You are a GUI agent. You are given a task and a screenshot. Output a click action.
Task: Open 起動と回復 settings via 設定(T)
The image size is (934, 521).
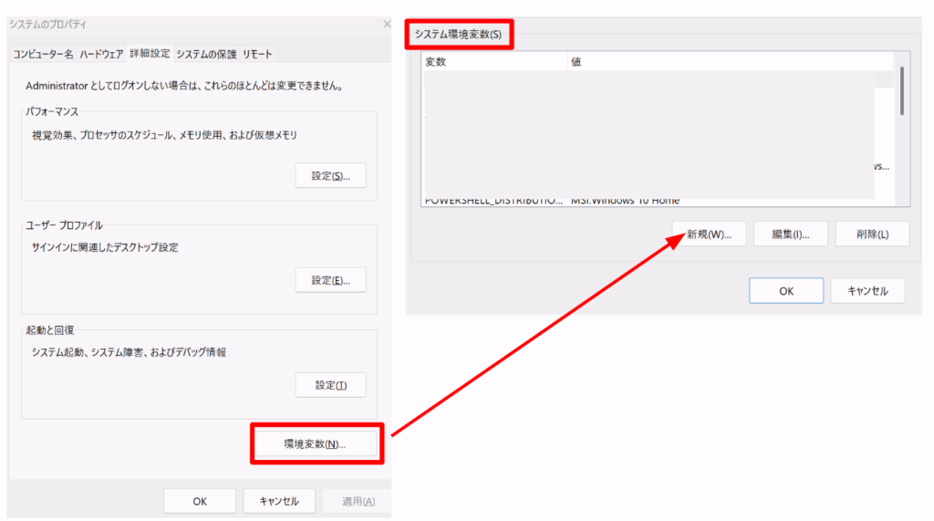coord(330,385)
